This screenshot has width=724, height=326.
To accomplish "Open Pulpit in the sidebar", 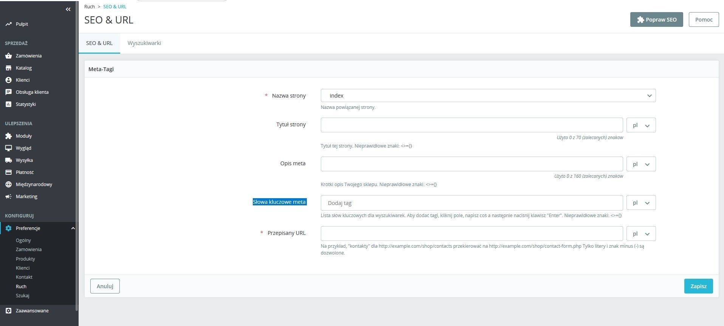I will pyautogui.click(x=22, y=24).
